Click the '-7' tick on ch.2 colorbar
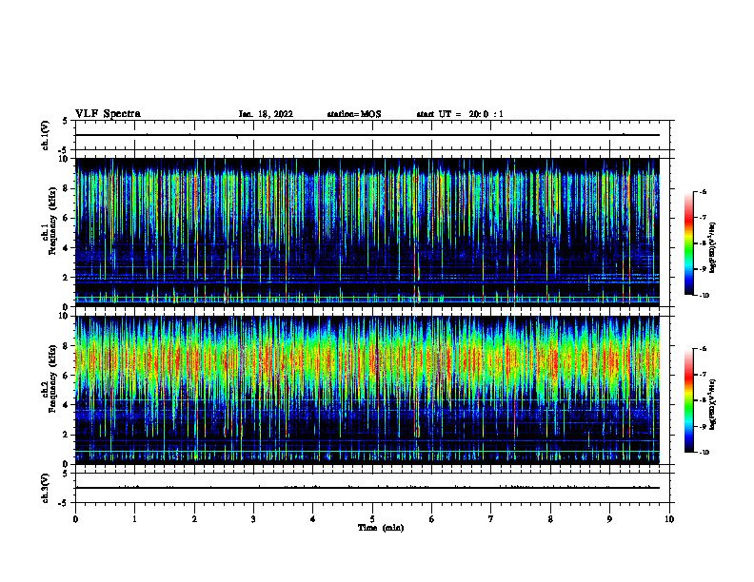This screenshot has width=754, height=582. click(703, 375)
